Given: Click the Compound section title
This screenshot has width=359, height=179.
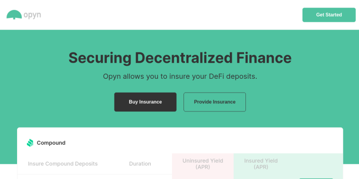Looking at the screenshot, I should tap(51, 143).
